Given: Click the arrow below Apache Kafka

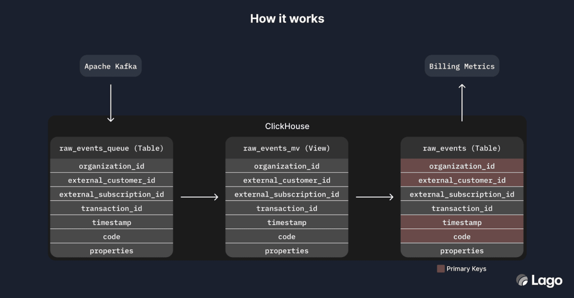Looking at the screenshot, I should (x=111, y=103).
